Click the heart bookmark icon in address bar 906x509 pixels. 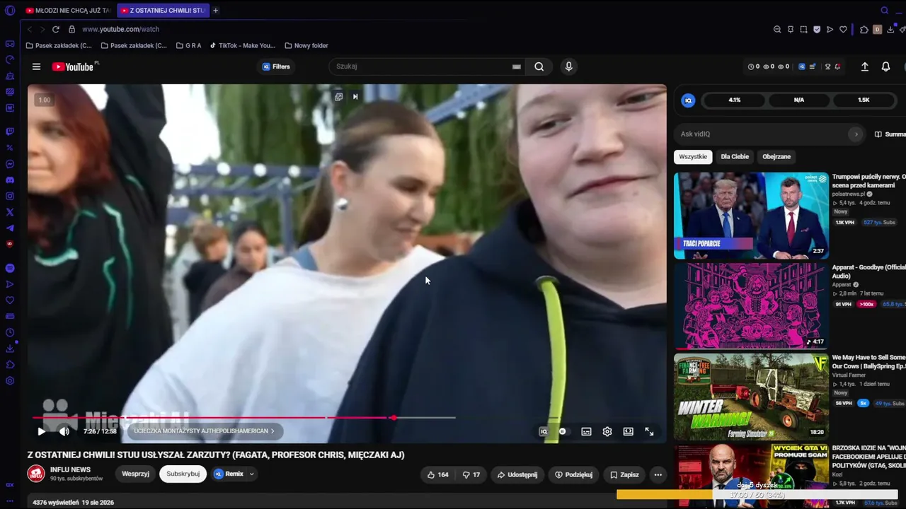843,29
